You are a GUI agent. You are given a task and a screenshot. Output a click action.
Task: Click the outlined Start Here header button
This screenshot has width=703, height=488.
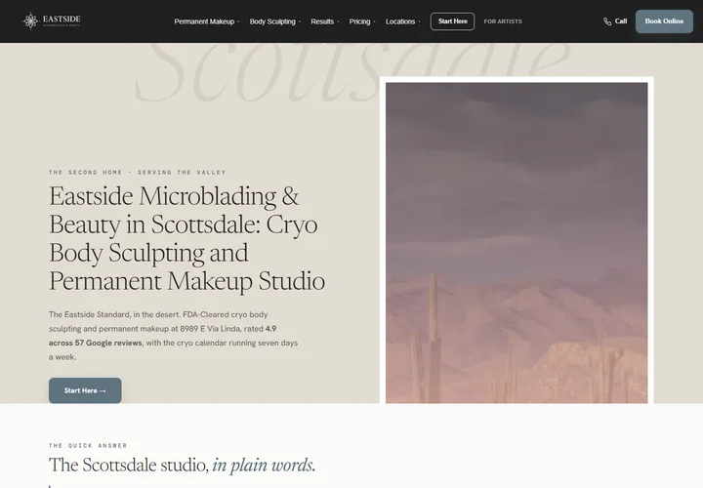[452, 21]
